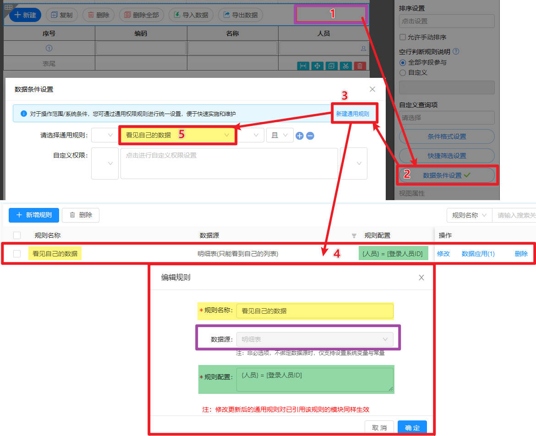Viewport: 536px width, 436px height.
Task: Click the 删除 toolbar button in table header
Action: pyautogui.click(x=98, y=15)
